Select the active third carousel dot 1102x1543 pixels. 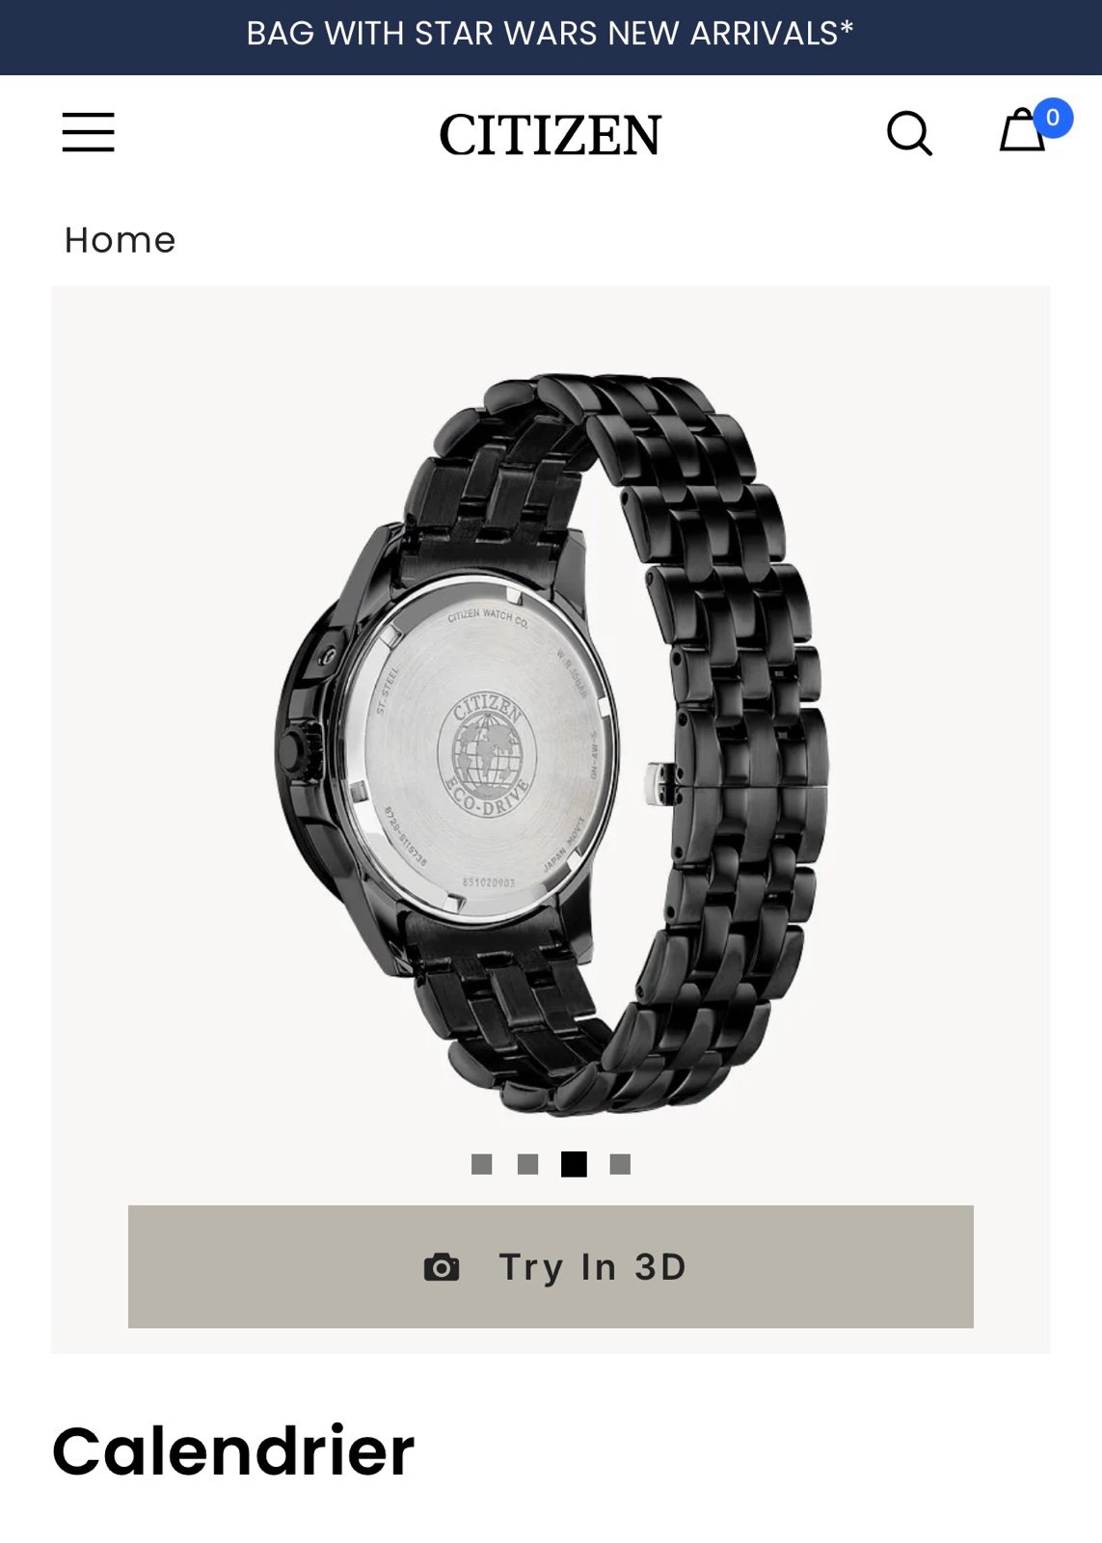click(x=574, y=1164)
